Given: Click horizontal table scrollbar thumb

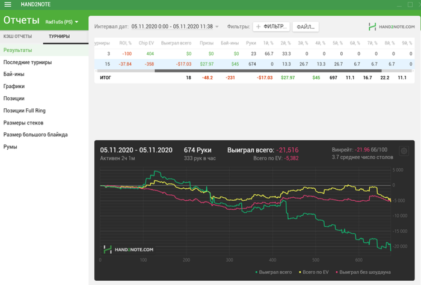Looking at the screenshot, I should point(268,71).
